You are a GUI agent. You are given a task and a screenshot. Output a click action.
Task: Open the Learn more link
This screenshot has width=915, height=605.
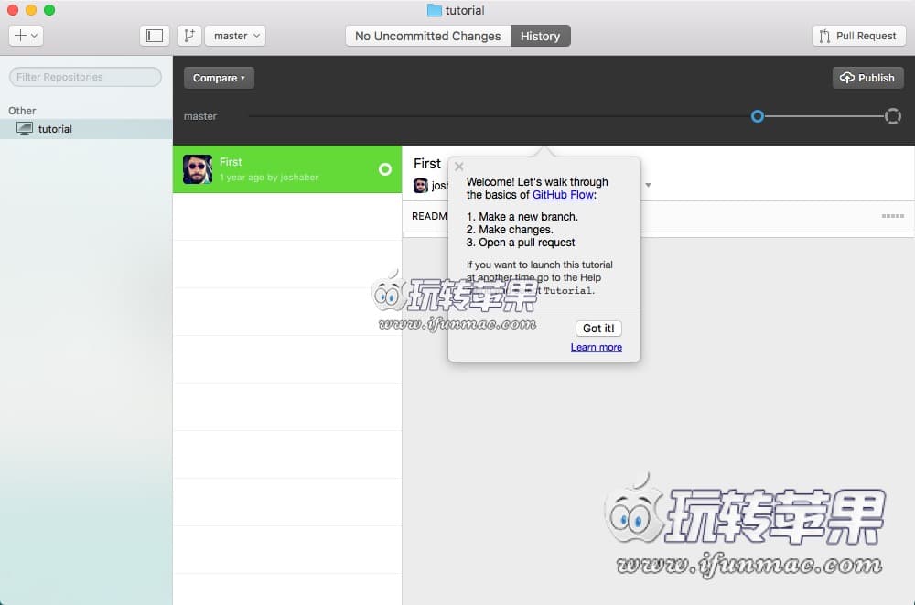(597, 347)
